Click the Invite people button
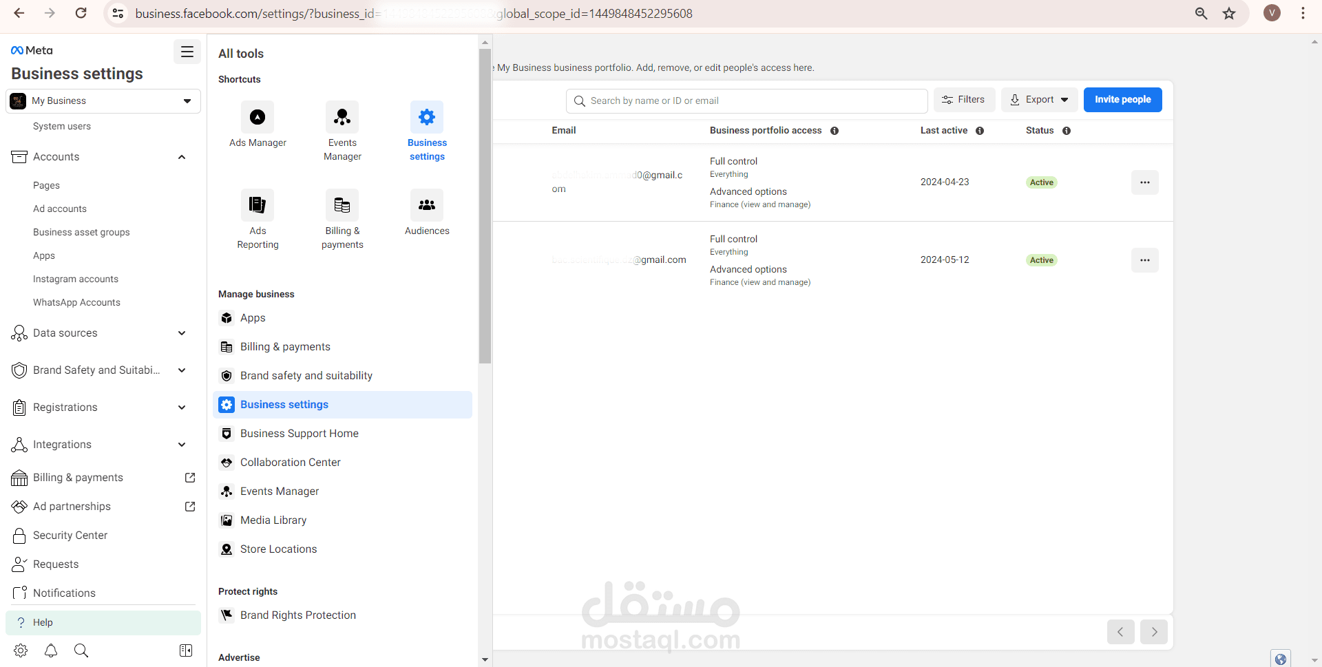 (x=1122, y=100)
